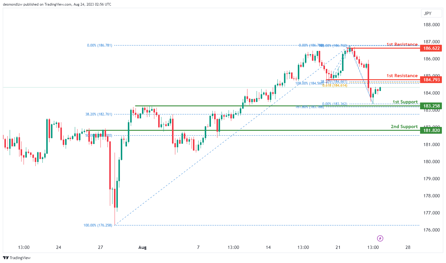Click the purple lightning event icon
Viewport: 446px width, 263px height.
click(x=380, y=238)
